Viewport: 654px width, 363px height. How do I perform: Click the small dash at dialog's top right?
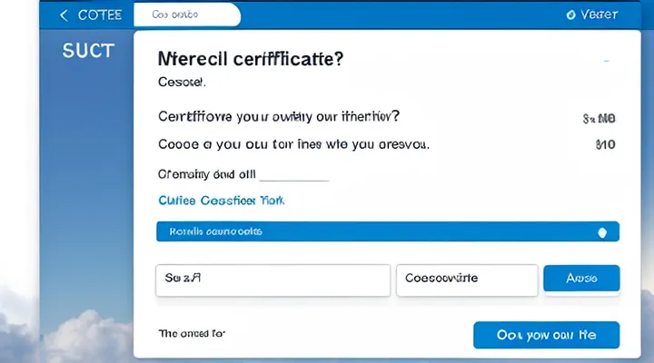[x=606, y=60]
